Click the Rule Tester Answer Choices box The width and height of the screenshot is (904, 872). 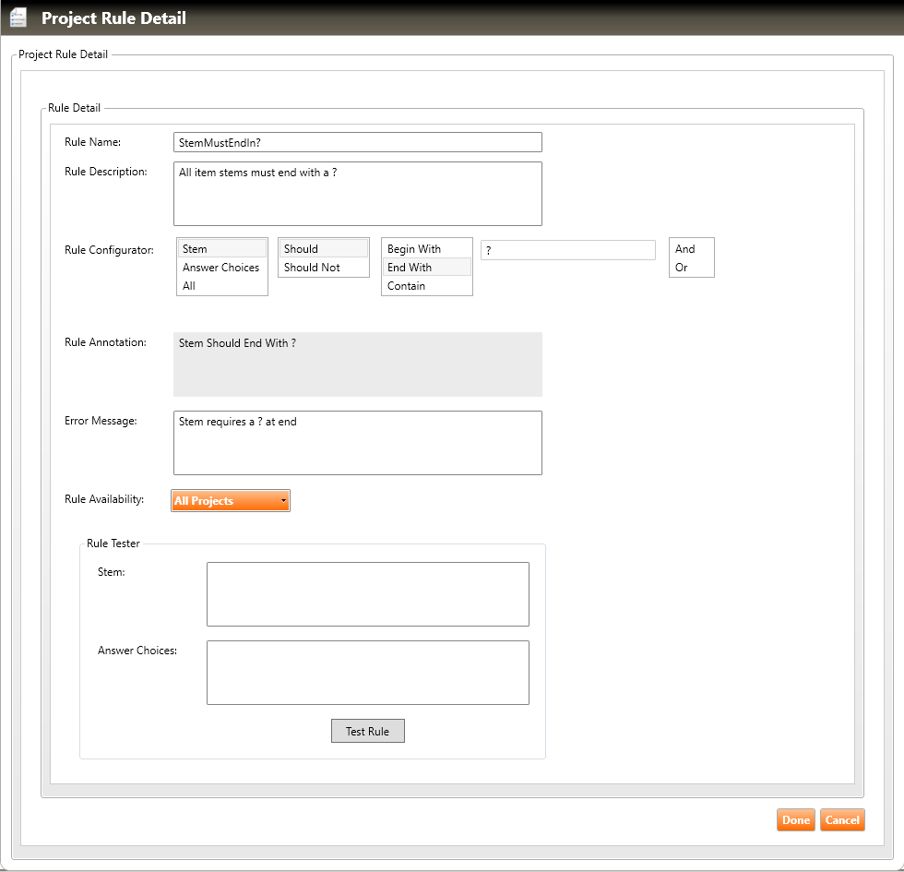click(367, 673)
